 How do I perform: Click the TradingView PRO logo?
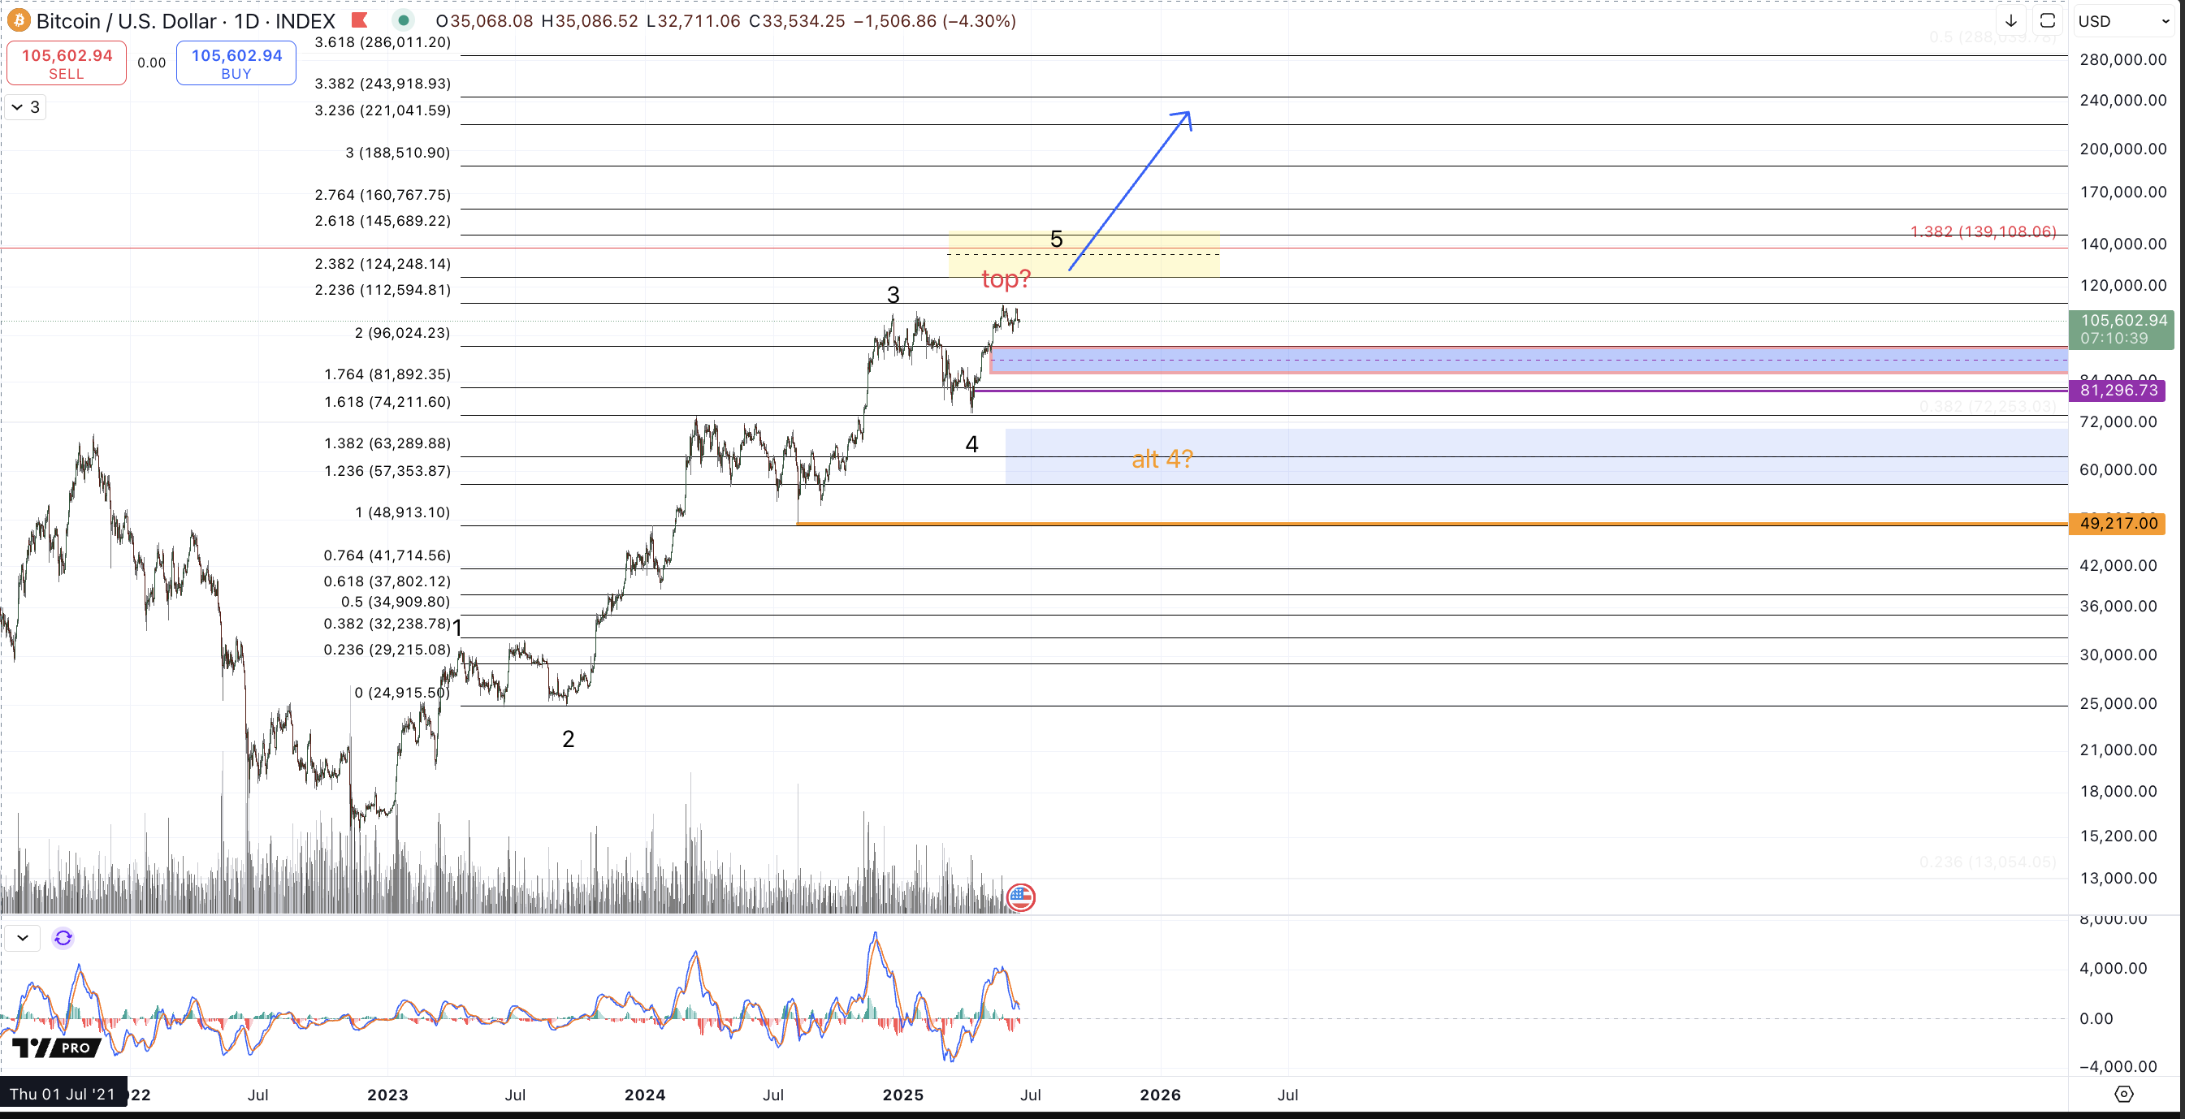(x=57, y=1048)
